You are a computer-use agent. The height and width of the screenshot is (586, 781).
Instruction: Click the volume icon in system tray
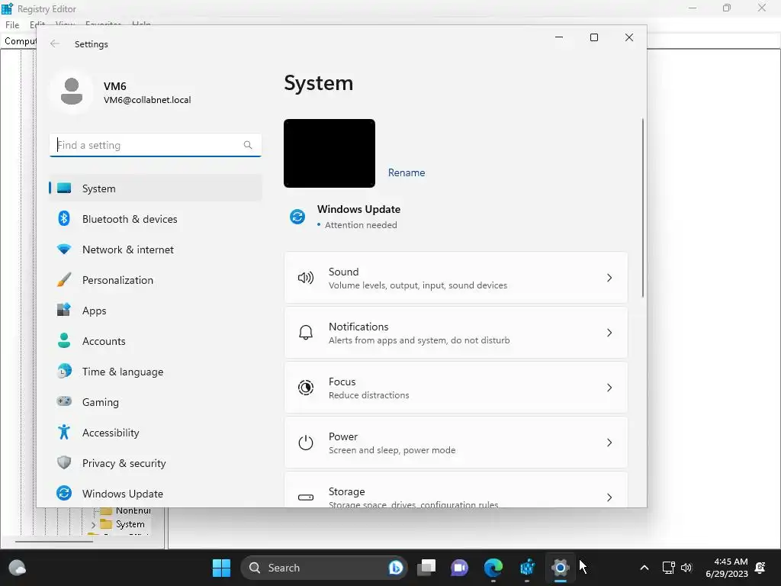point(686,568)
